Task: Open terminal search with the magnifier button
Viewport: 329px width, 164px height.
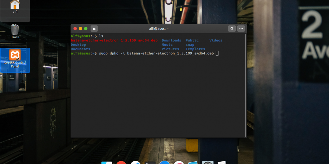Action: (x=232, y=28)
